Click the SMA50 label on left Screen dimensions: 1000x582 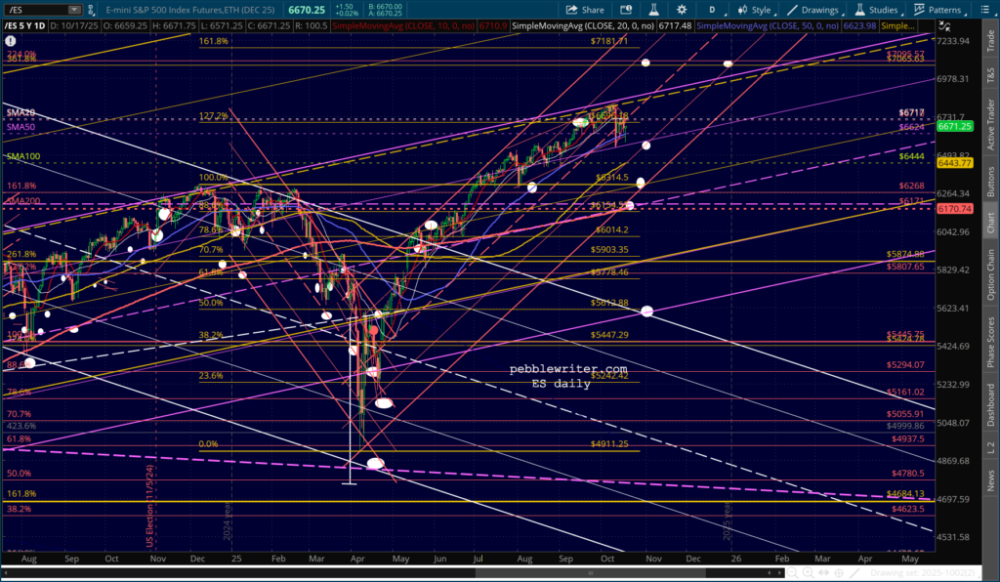click(21, 127)
